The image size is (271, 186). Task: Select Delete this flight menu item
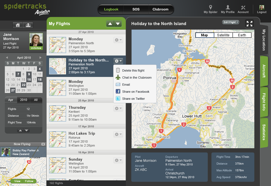pyautogui.click(x=133, y=70)
